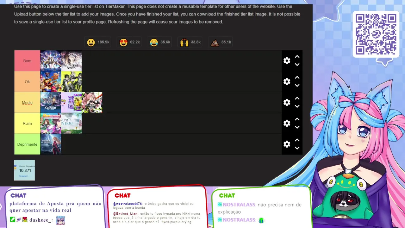Move Ok tier row down
The width and height of the screenshot is (405, 228).
coord(297,85)
